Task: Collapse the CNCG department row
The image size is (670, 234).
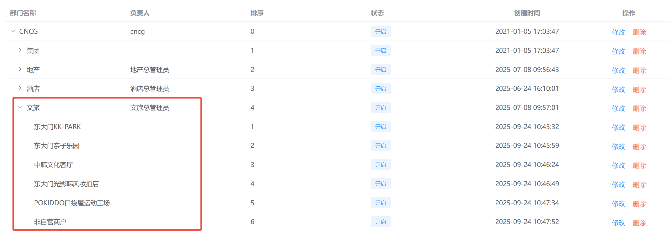Action: 13,31
